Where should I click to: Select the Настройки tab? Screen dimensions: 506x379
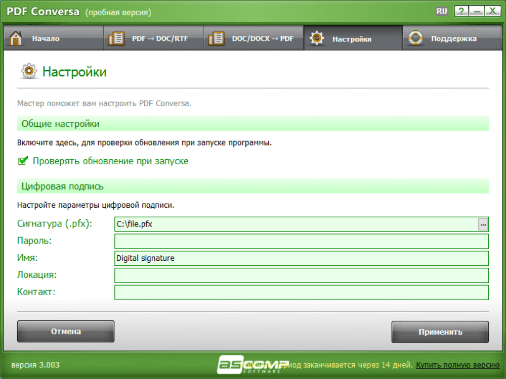pyautogui.click(x=353, y=38)
